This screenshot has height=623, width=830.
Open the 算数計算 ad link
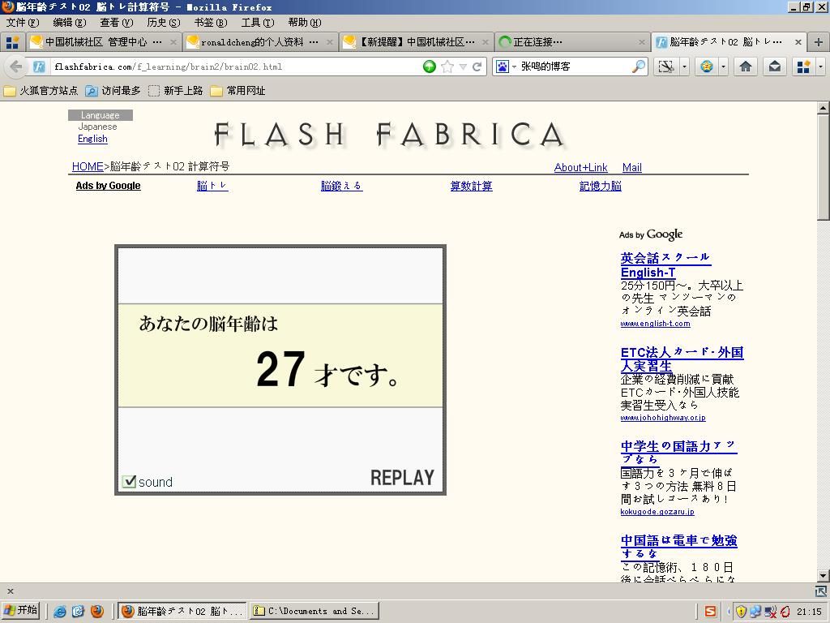[471, 186]
